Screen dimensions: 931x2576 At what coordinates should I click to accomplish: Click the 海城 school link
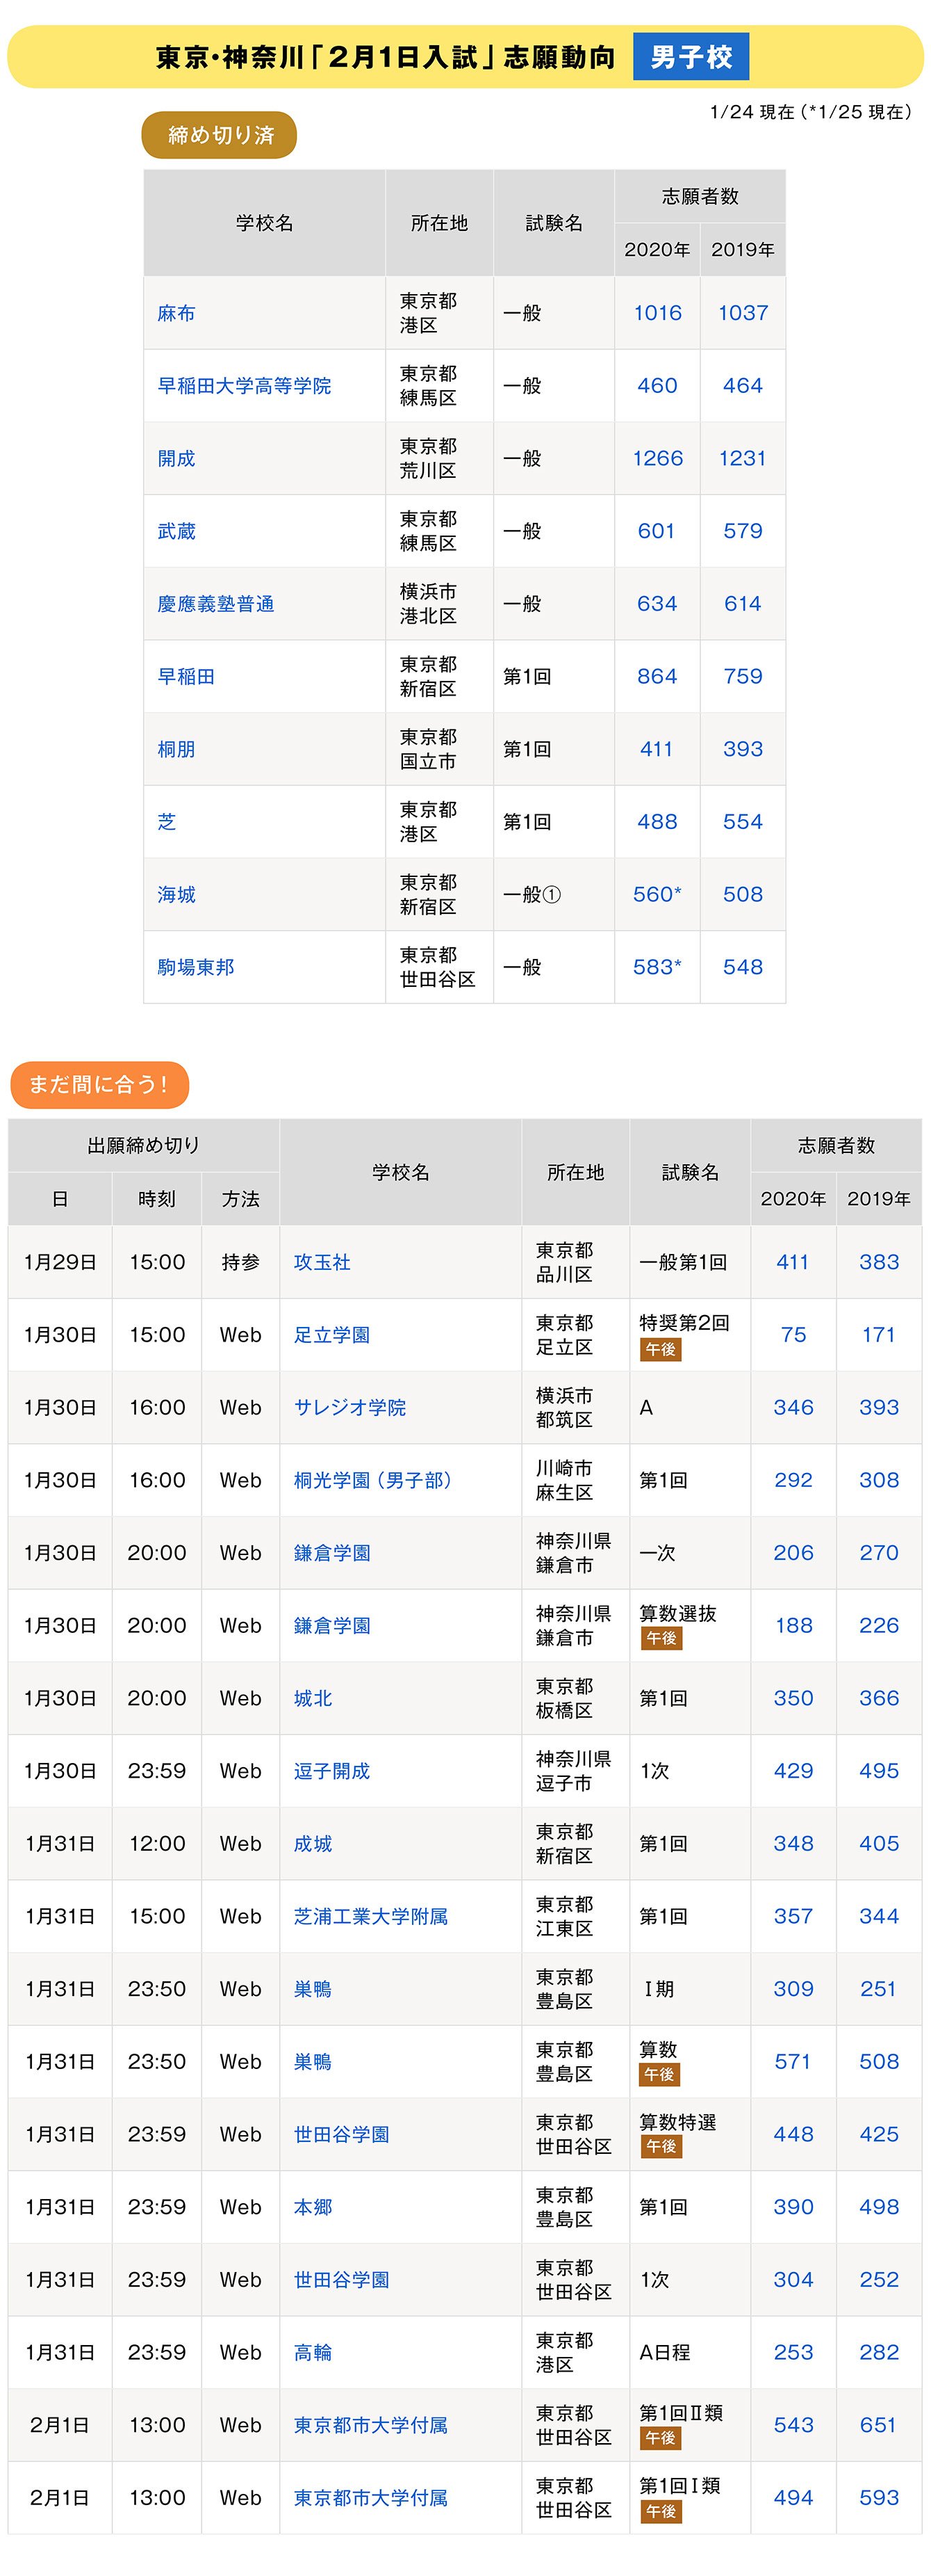(x=176, y=894)
